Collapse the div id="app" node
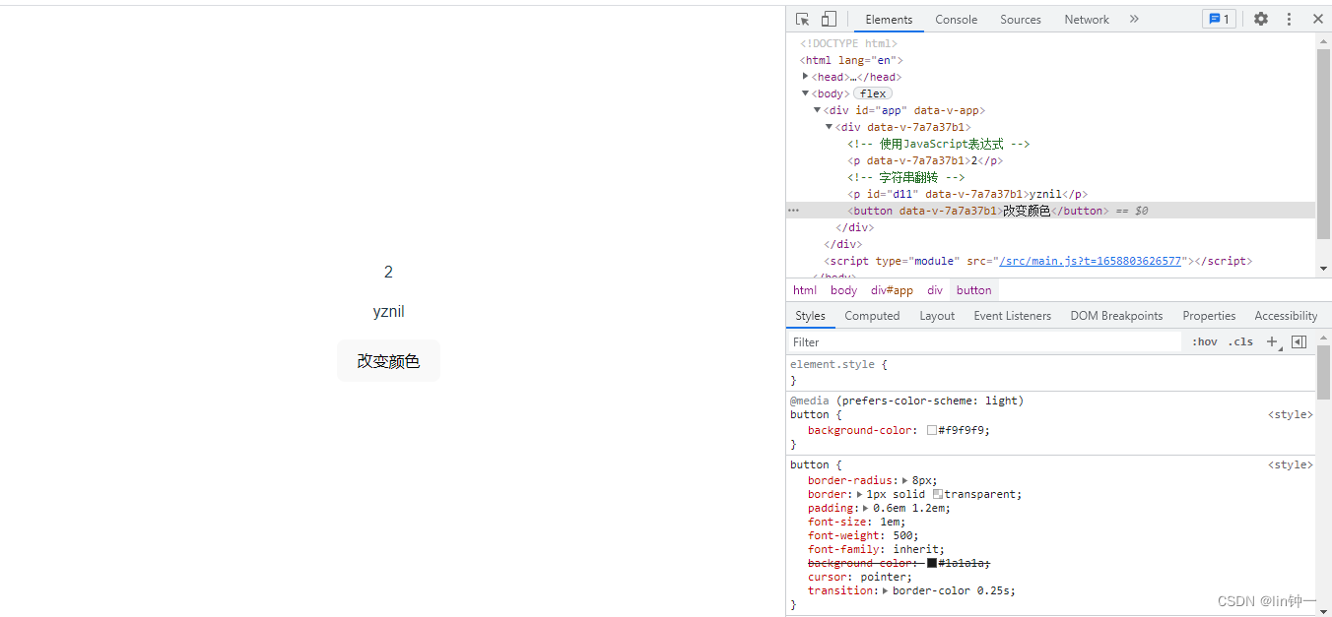This screenshot has width=1332, height=617. (x=817, y=110)
